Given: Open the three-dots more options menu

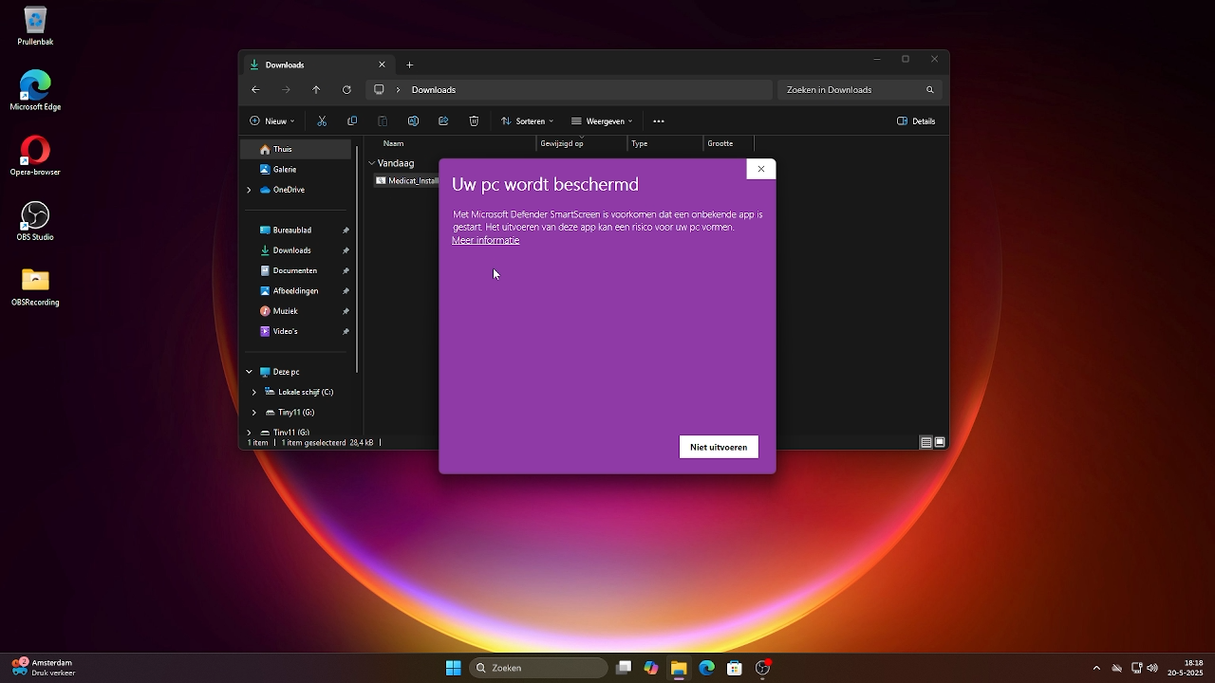Looking at the screenshot, I should [x=659, y=121].
